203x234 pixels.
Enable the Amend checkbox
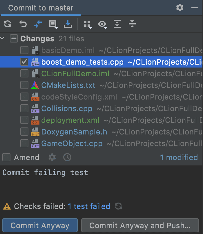click(x=6, y=157)
